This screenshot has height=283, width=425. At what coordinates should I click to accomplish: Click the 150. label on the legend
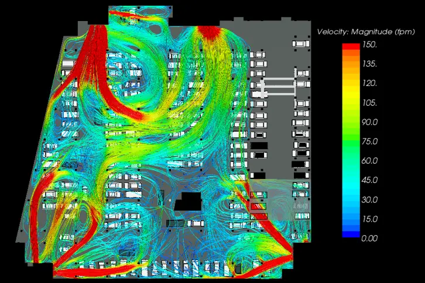(370, 45)
